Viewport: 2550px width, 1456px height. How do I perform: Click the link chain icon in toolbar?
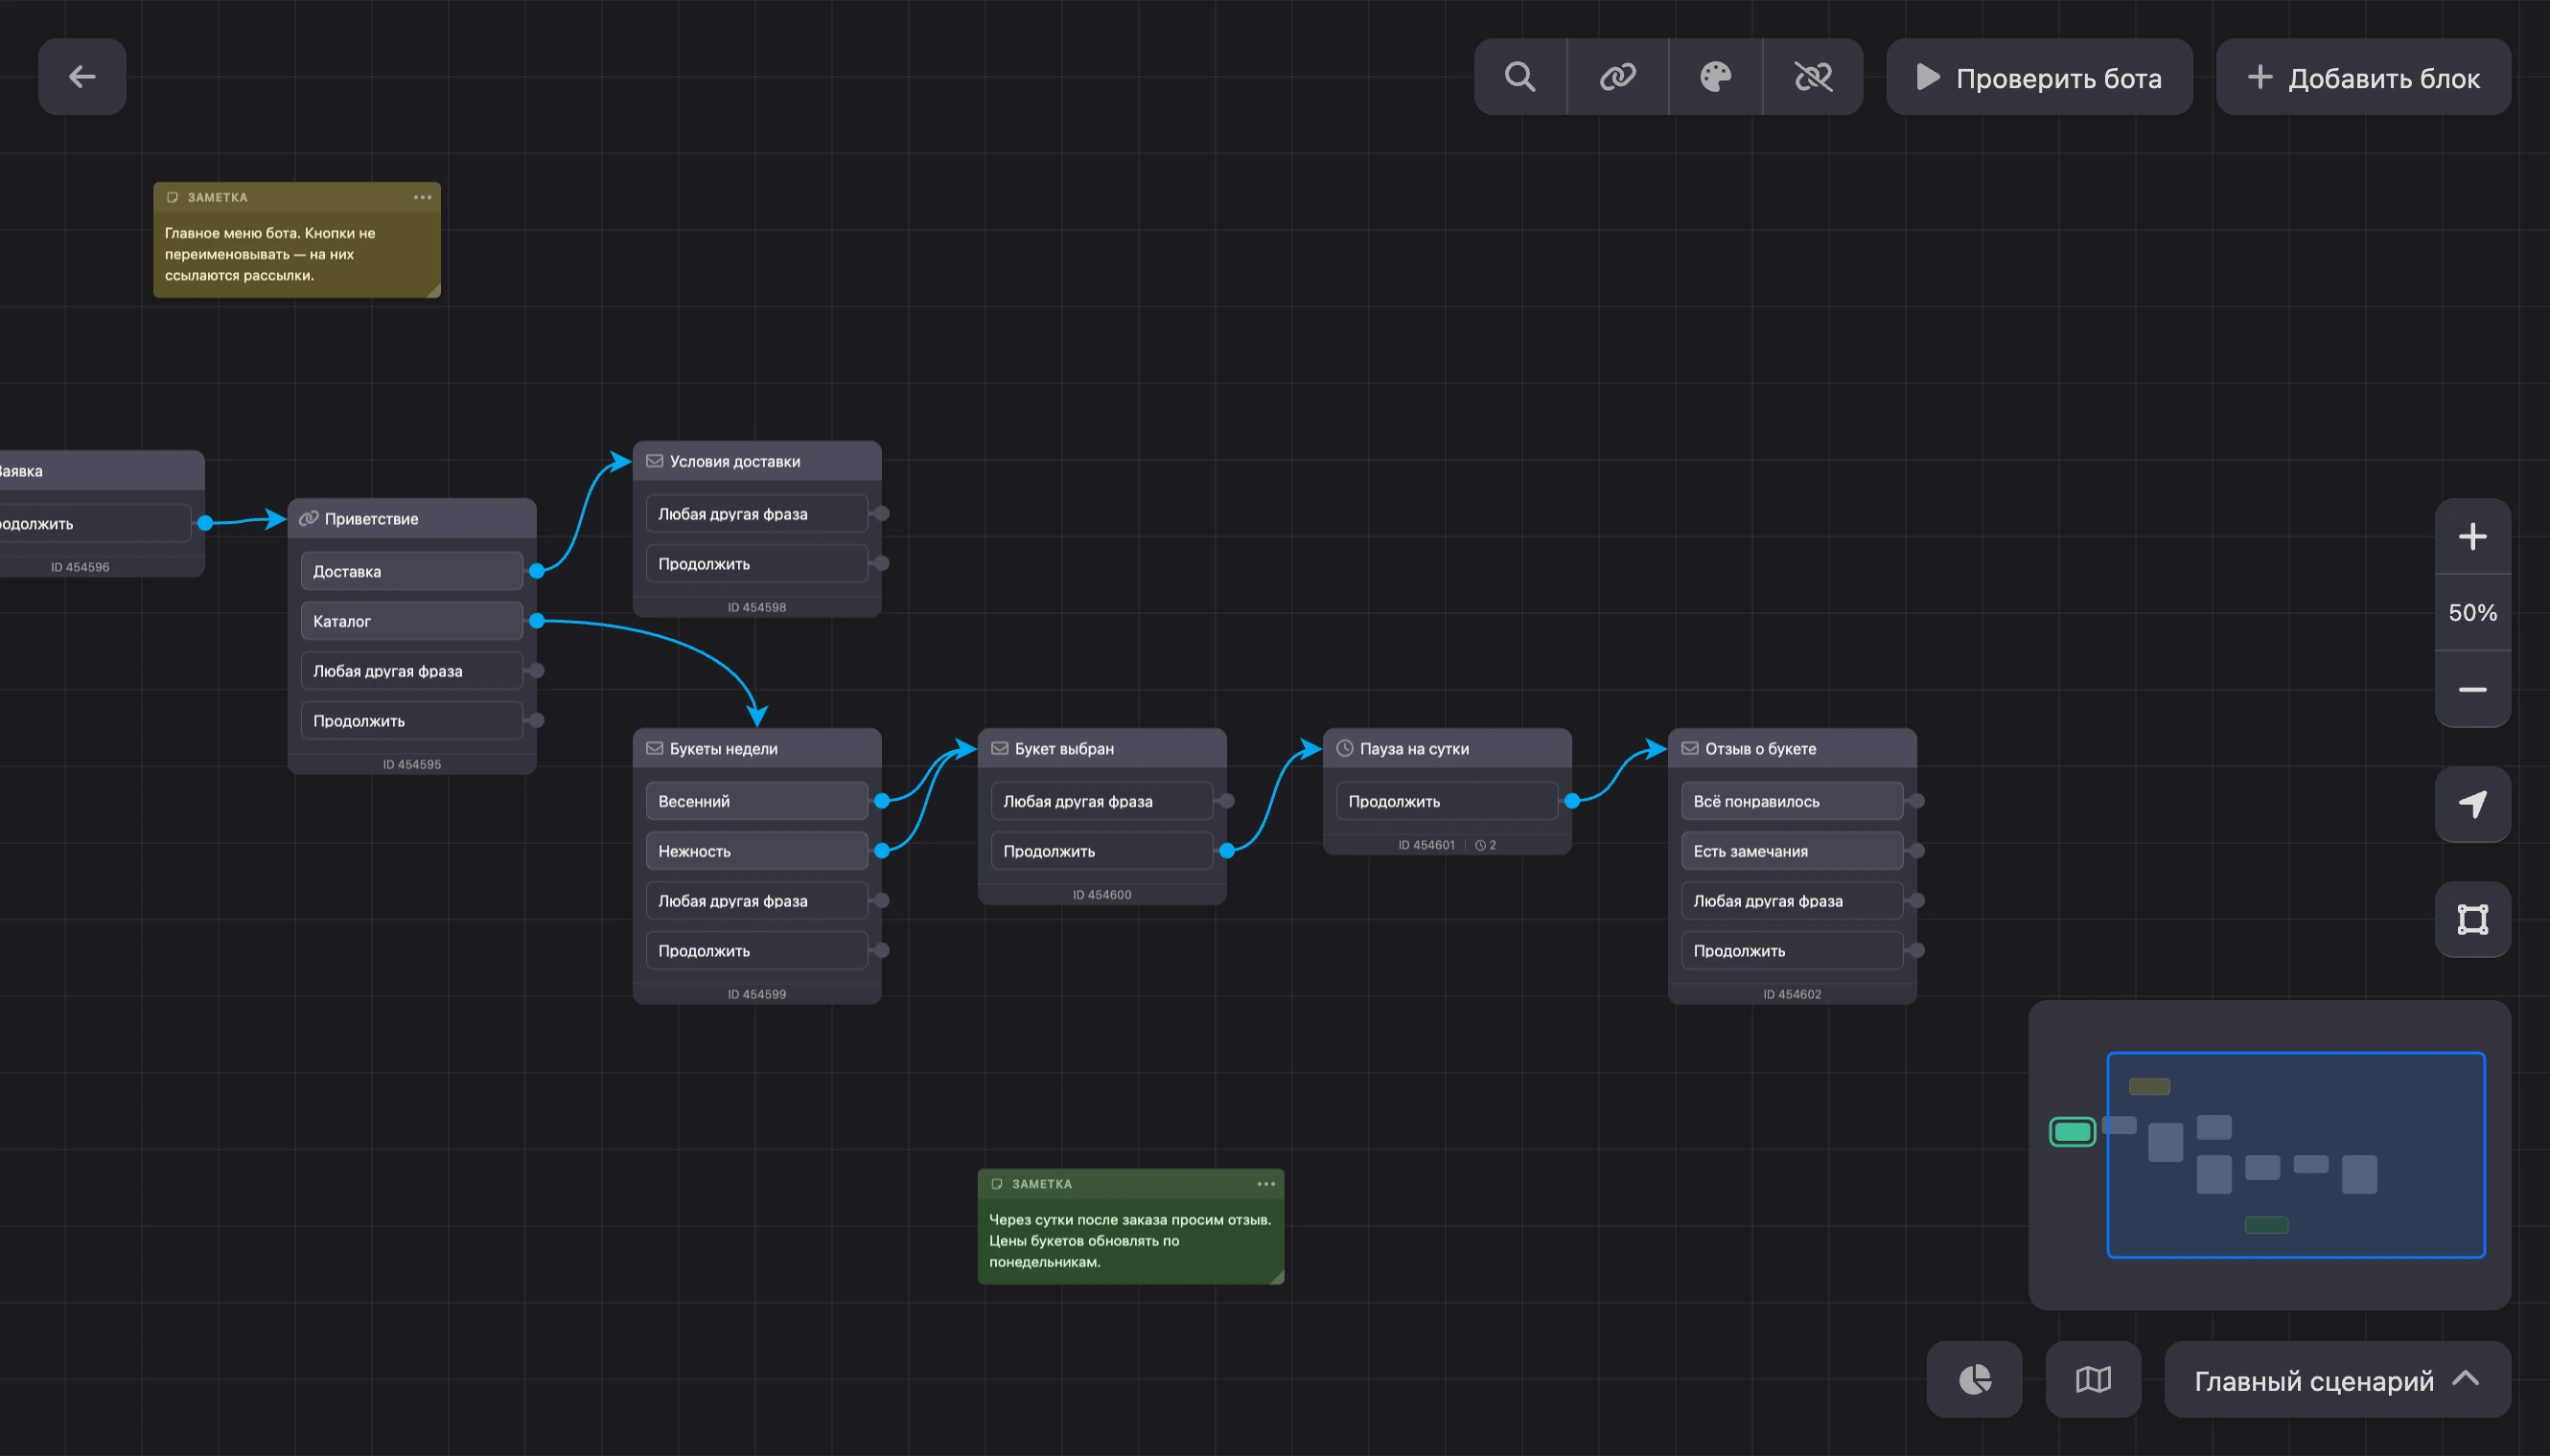pos(1617,77)
